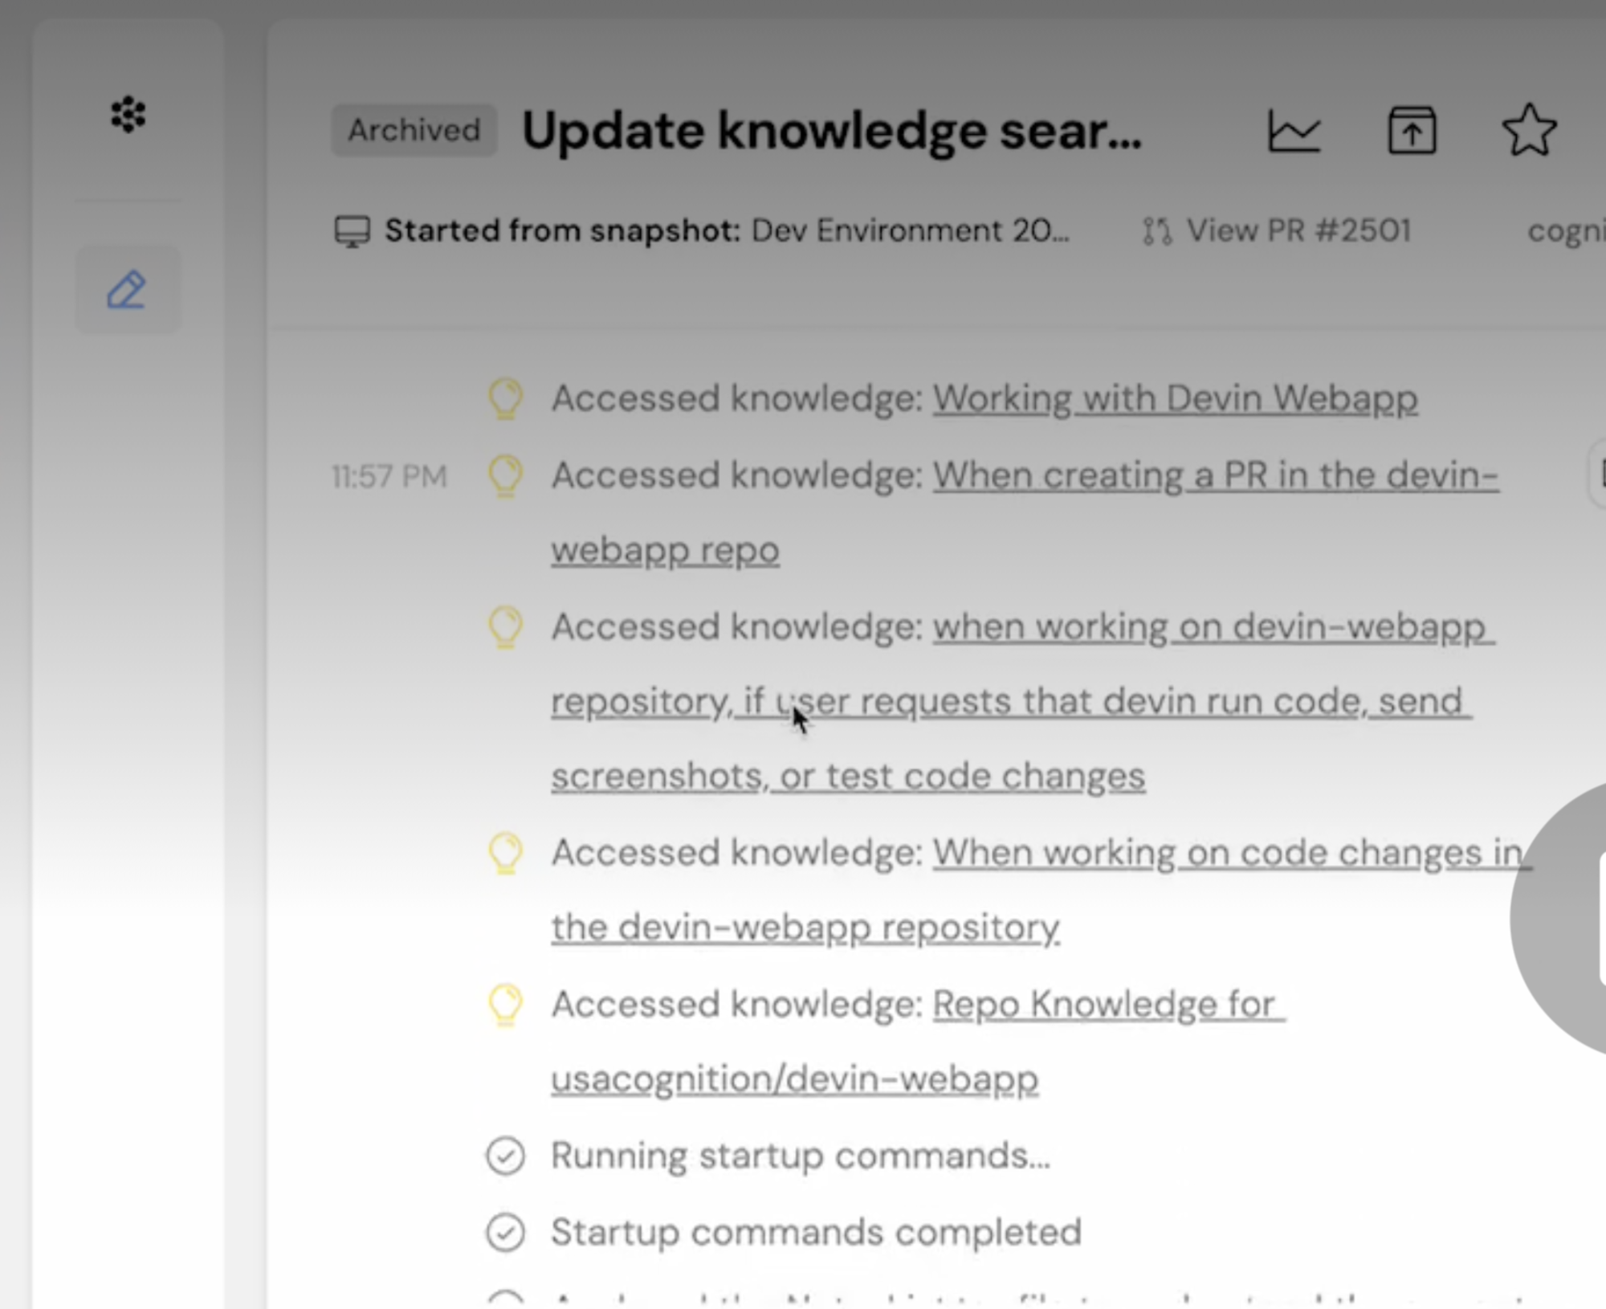The height and width of the screenshot is (1309, 1606).
Task: Click the pull request icon beside View PR
Action: (1157, 232)
